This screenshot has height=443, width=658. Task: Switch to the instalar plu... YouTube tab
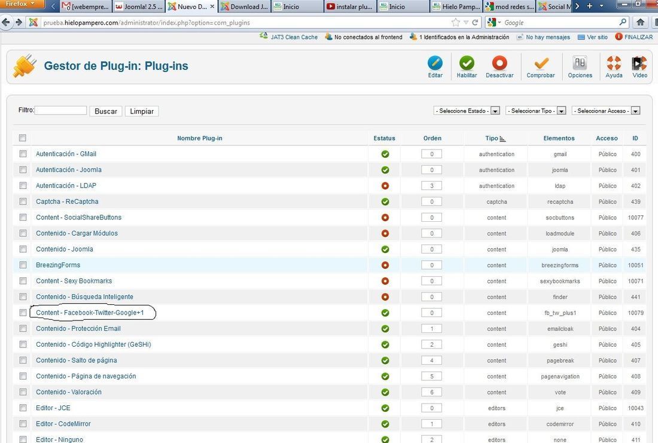click(350, 7)
